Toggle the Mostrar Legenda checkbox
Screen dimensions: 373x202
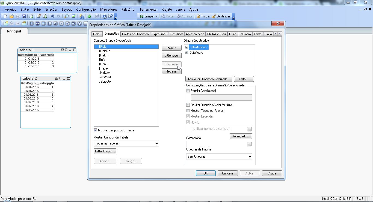click(188, 116)
